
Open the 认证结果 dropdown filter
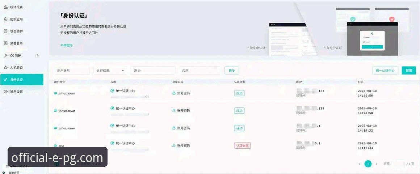[110, 71]
